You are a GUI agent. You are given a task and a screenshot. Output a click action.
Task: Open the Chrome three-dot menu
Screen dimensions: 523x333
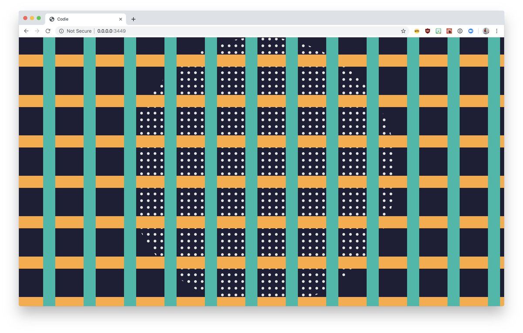pyautogui.click(x=496, y=31)
